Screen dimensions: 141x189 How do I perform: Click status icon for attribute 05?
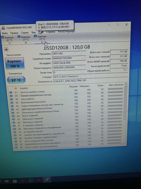tap(11, 96)
